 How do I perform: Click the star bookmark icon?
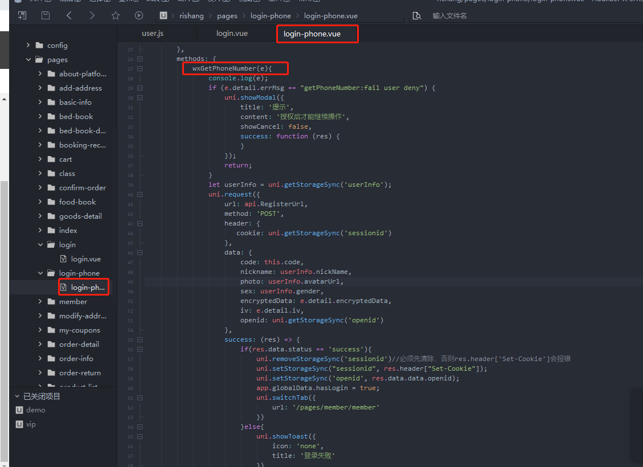coord(116,15)
